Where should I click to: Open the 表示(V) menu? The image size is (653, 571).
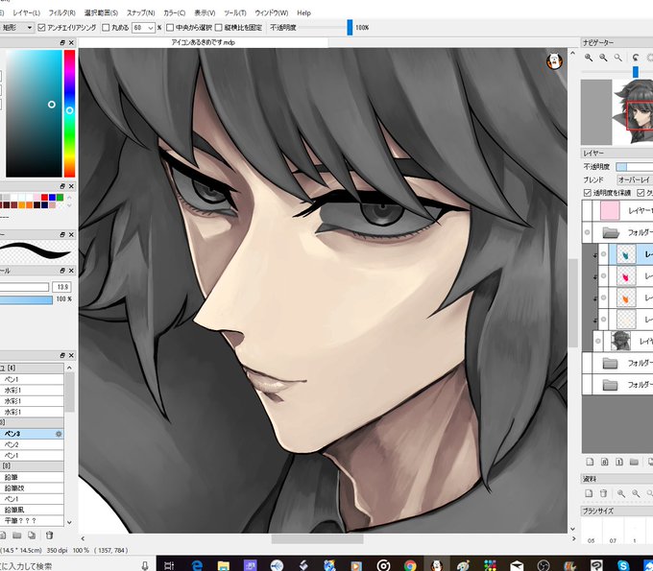(x=205, y=12)
